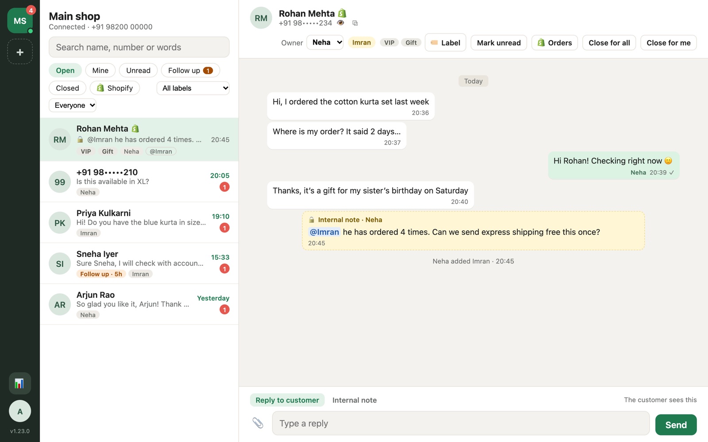Click message about sister's birthday on Saturday
The height and width of the screenshot is (442, 708).
point(370,195)
